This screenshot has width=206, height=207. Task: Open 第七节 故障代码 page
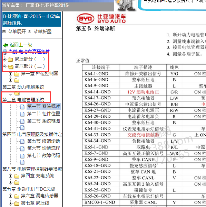click(x=43, y=155)
